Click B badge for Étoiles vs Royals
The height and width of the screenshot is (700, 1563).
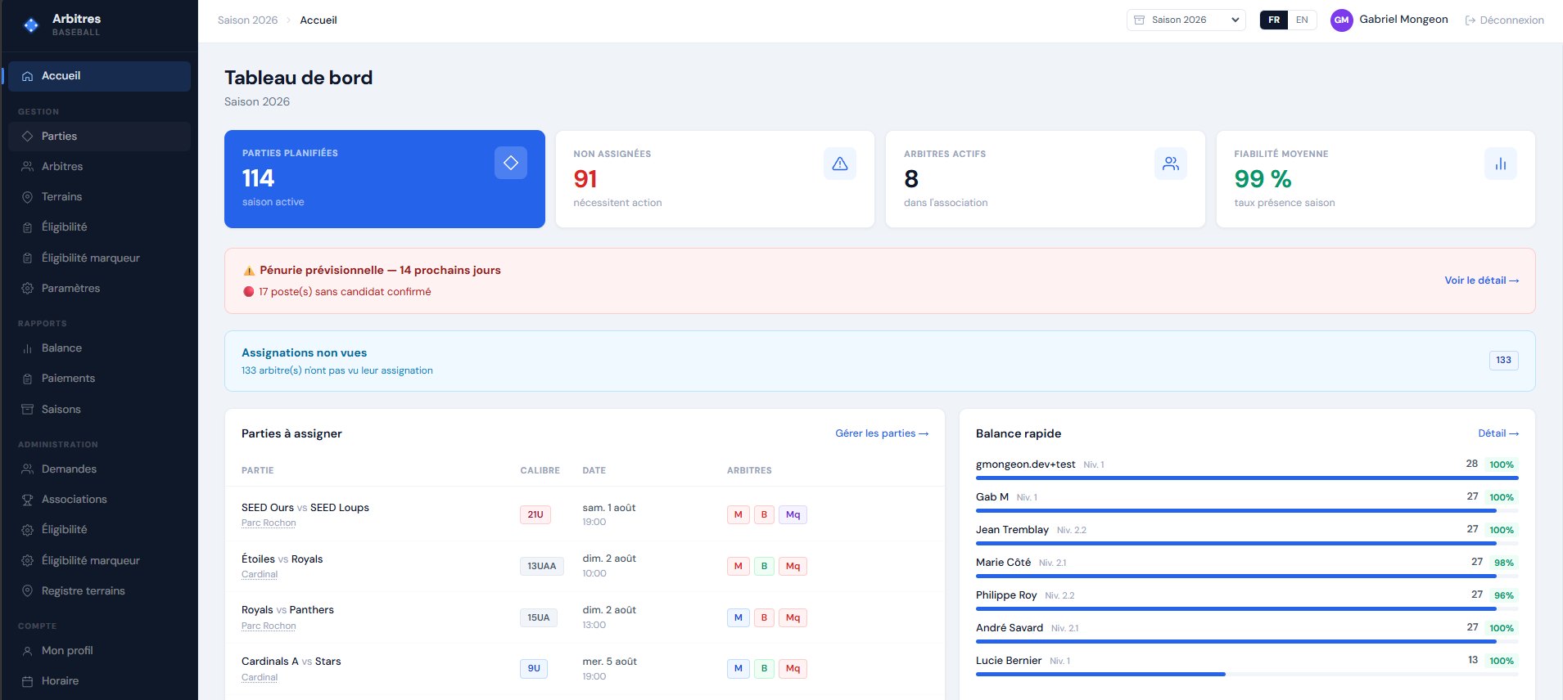click(764, 567)
